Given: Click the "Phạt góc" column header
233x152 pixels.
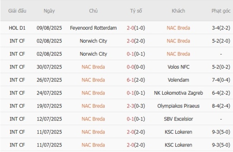Looking at the screenshot, I should point(220,11).
